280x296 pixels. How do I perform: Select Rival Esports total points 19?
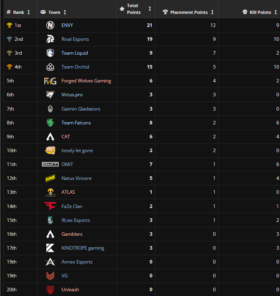click(x=150, y=39)
